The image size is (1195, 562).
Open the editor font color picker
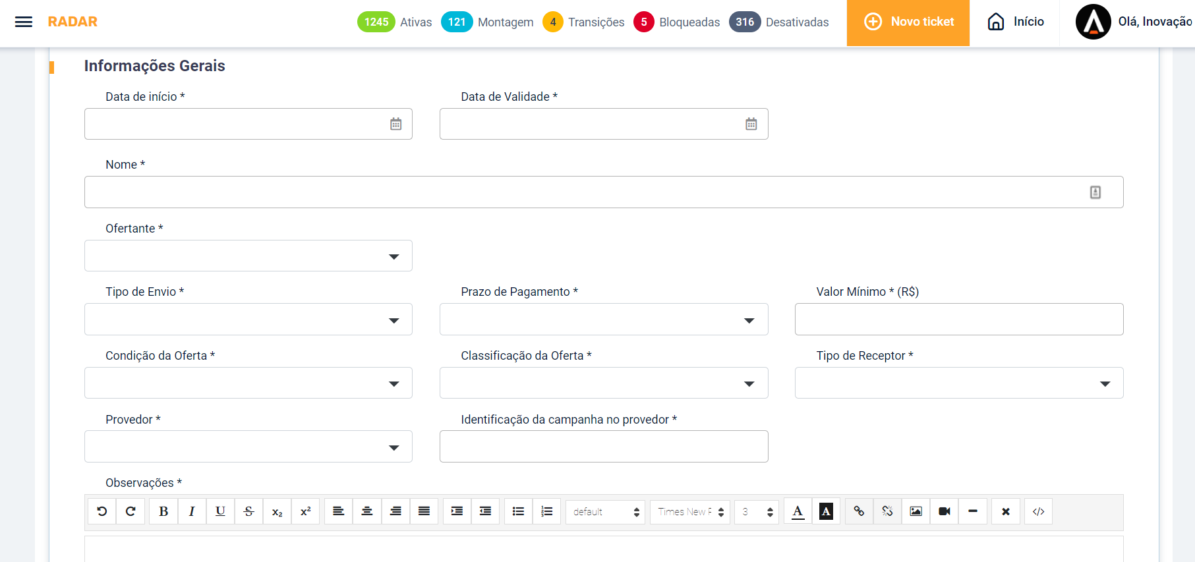click(798, 511)
